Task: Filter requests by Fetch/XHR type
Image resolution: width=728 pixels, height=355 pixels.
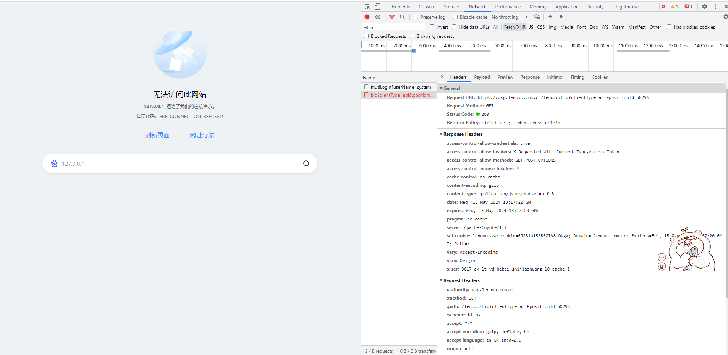Action: [x=514, y=27]
